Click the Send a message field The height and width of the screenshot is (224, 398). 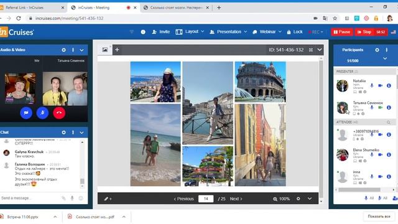pos(29,198)
